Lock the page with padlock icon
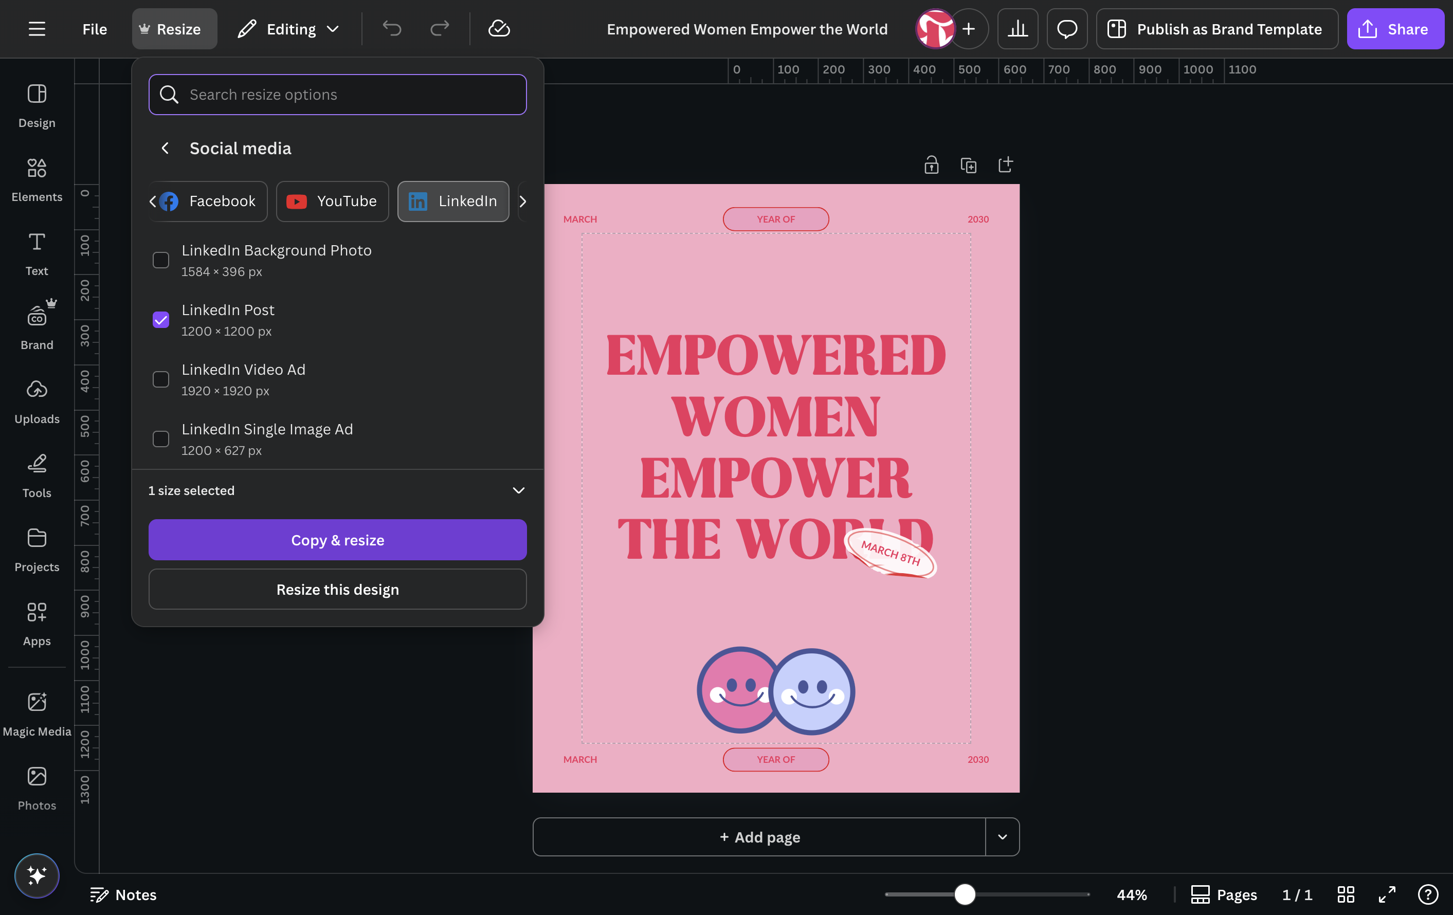This screenshot has height=915, width=1453. 931,164
